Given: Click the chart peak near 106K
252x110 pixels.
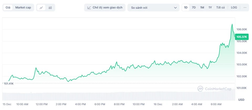Looking at the screenshot, I should pyautogui.click(x=232, y=24).
